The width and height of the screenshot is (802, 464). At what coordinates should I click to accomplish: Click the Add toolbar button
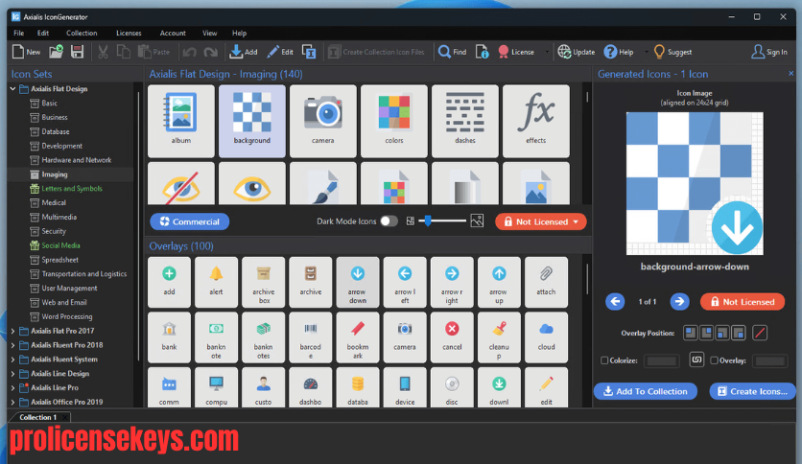244,52
